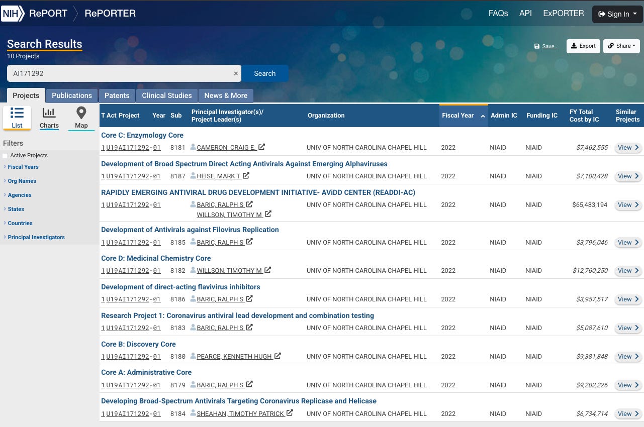Click the Save... link
The width and height of the screenshot is (644, 427).
pyautogui.click(x=546, y=46)
